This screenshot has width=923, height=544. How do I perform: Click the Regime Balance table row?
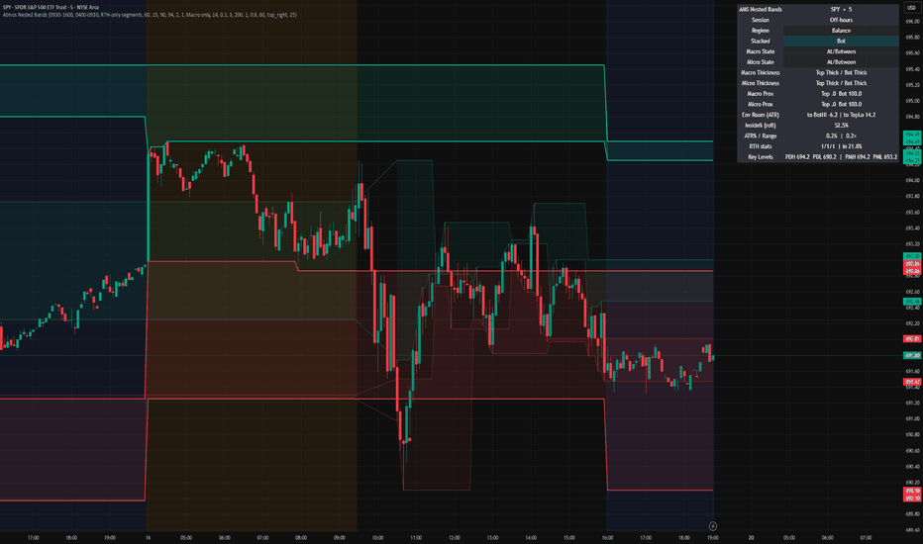818,31
